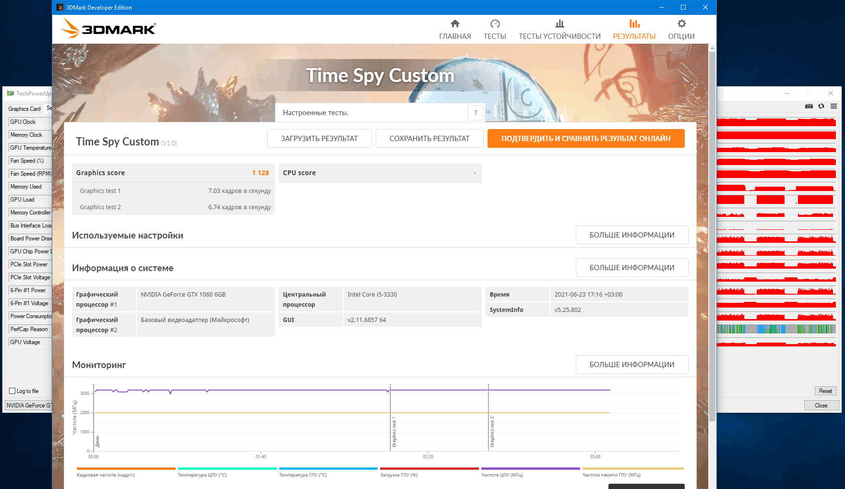Image resolution: width=845 pixels, height=489 pixels.
Task: Click ЗАГРУЗИТЬ РЕЗУЛЬТАТ button
Action: pyautogui.click(x=319, y=139)
